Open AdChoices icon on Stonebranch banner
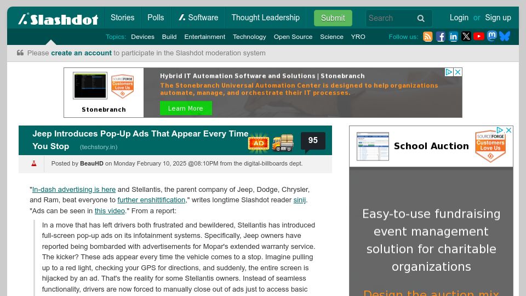The width and height of the screenshot is (526, 296). point(449,72)
